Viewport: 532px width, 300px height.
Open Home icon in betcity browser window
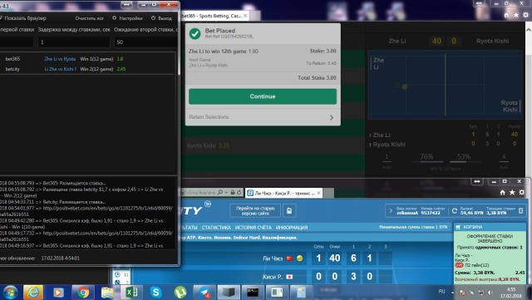pos(502,193)
